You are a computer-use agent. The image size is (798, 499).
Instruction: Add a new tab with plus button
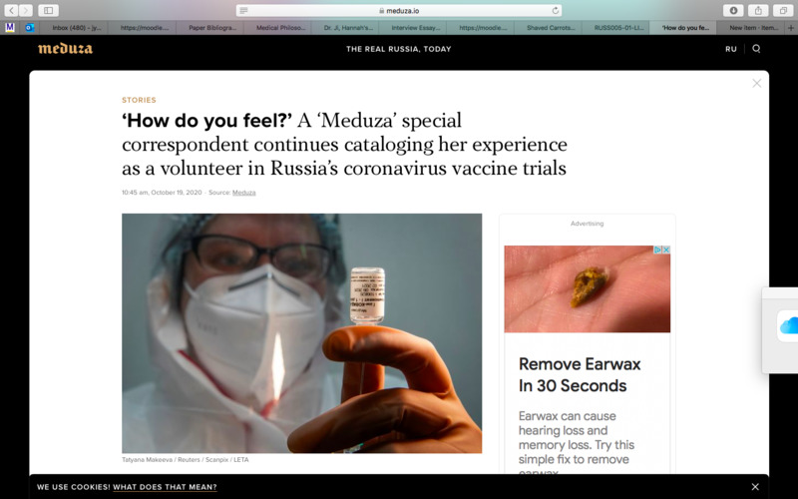click(x=791, y=28)
